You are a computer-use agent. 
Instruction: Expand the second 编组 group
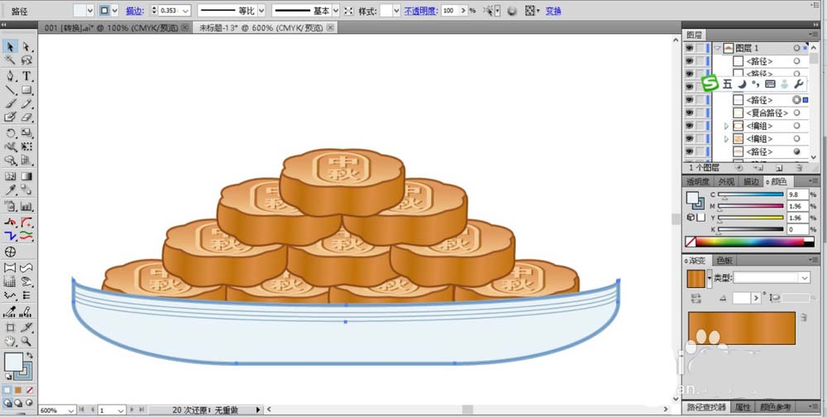[x=726, y=138]
